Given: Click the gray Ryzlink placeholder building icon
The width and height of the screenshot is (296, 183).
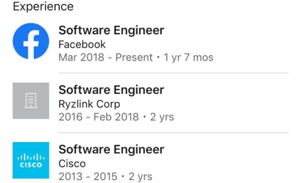Looking at the screenshot, I should point(31,101).
